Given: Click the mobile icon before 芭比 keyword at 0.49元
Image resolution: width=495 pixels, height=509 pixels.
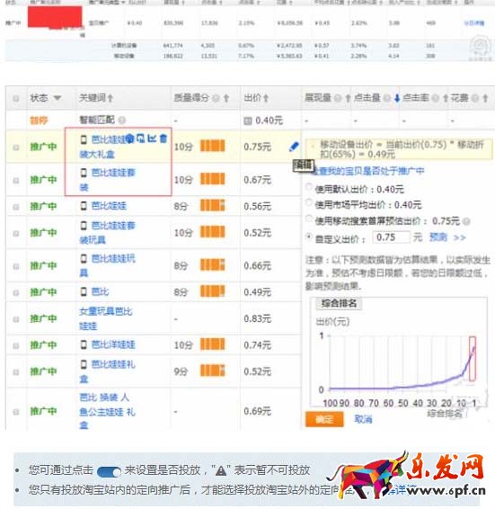Looking at the screenshot, I should click(x=84, y=292).
